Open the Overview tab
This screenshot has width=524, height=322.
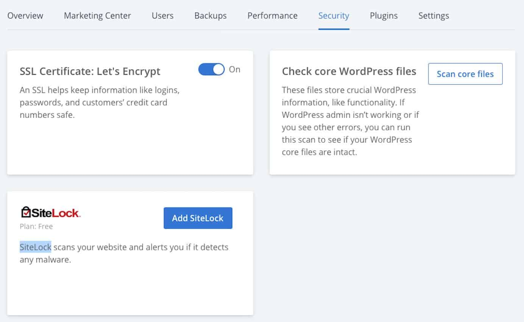pos(25,15)
